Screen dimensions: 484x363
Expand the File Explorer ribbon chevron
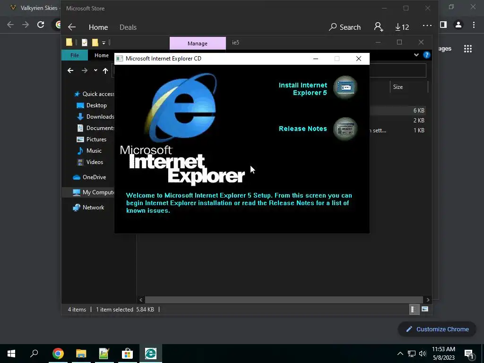pos(416,55)
